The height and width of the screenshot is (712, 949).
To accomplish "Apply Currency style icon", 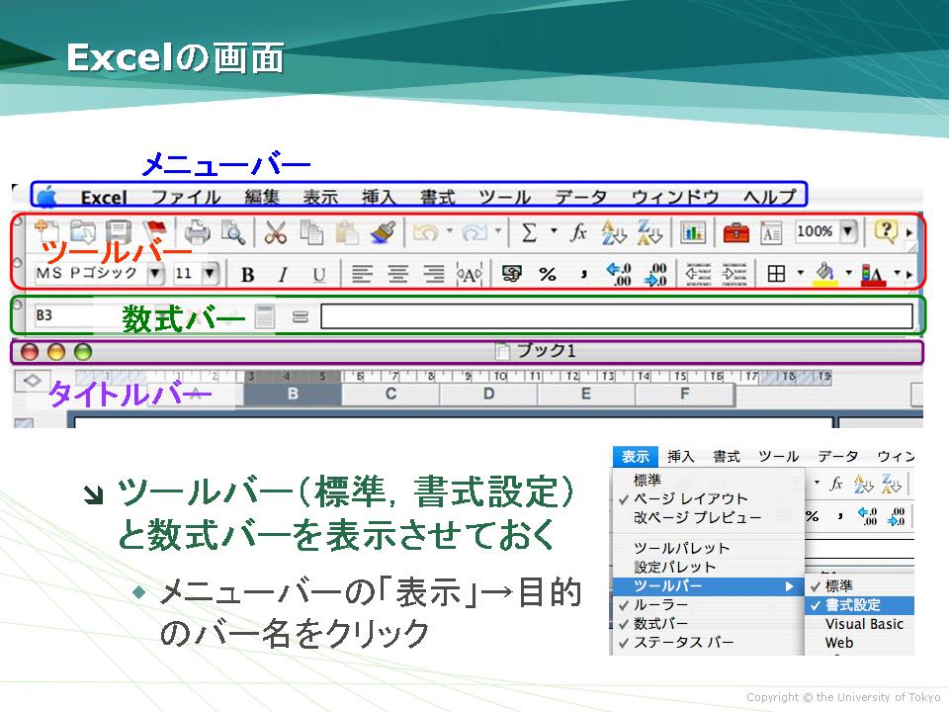I will 511,274.
